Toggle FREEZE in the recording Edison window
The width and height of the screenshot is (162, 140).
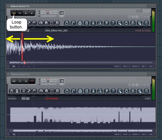pos(118,134)
